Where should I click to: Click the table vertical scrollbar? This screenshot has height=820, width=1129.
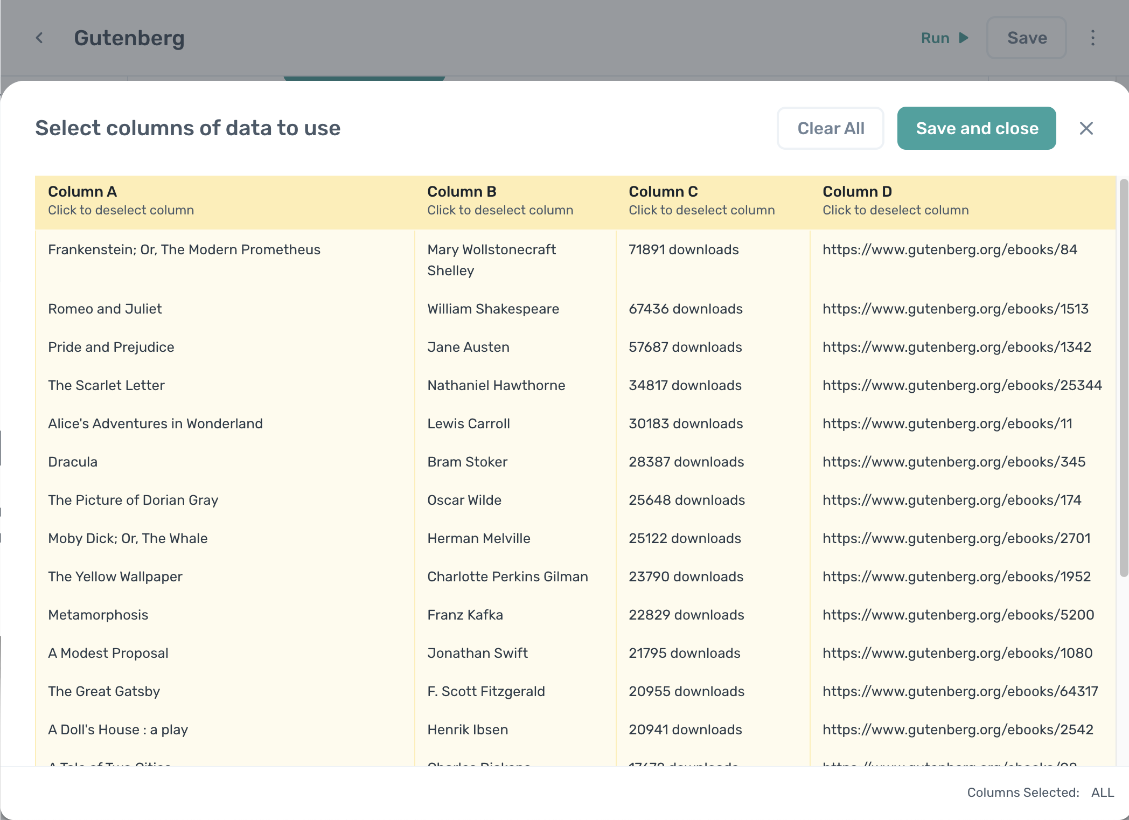pos(1124,377)
